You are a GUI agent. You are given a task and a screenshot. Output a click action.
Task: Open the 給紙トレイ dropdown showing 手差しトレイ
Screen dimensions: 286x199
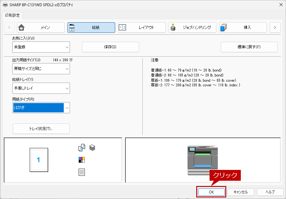(x=41, y=88)
